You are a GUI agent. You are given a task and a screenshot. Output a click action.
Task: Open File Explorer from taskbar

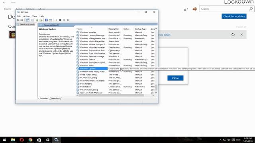click(x=13, y=140)
